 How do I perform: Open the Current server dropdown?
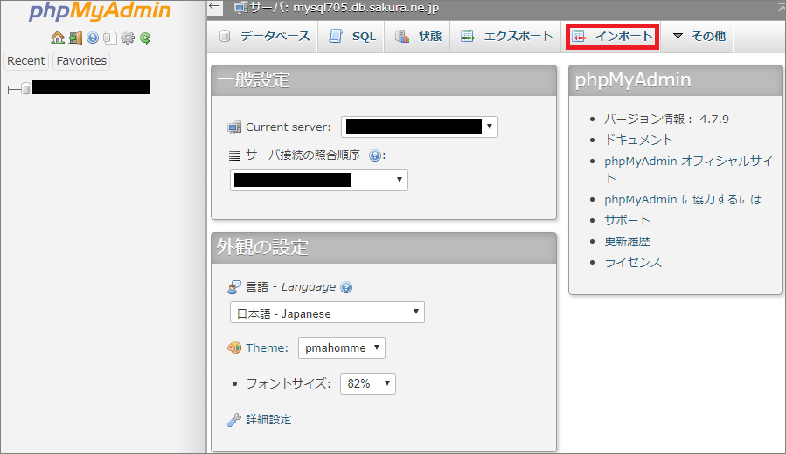point(420,127)
